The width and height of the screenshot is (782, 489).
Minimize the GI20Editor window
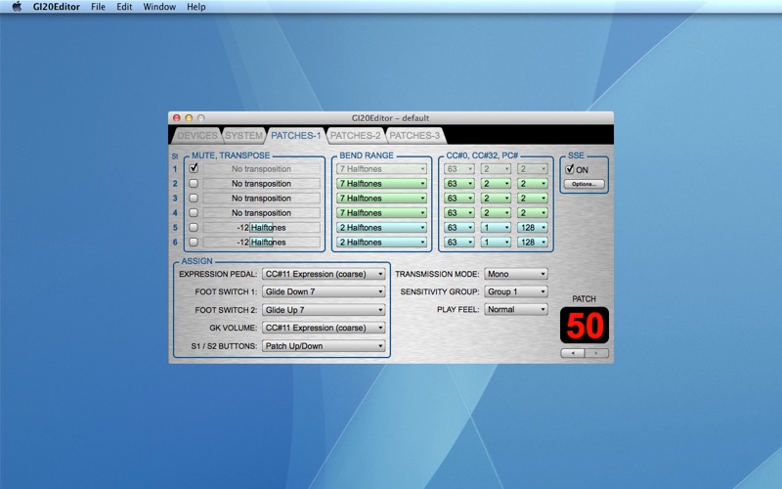click(189, 118)
